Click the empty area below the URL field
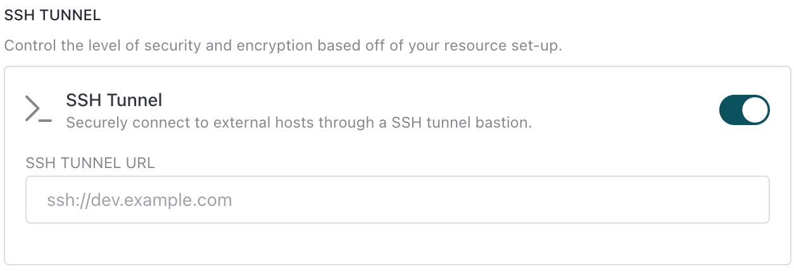 pyautogui.click(x=398, y=243)
